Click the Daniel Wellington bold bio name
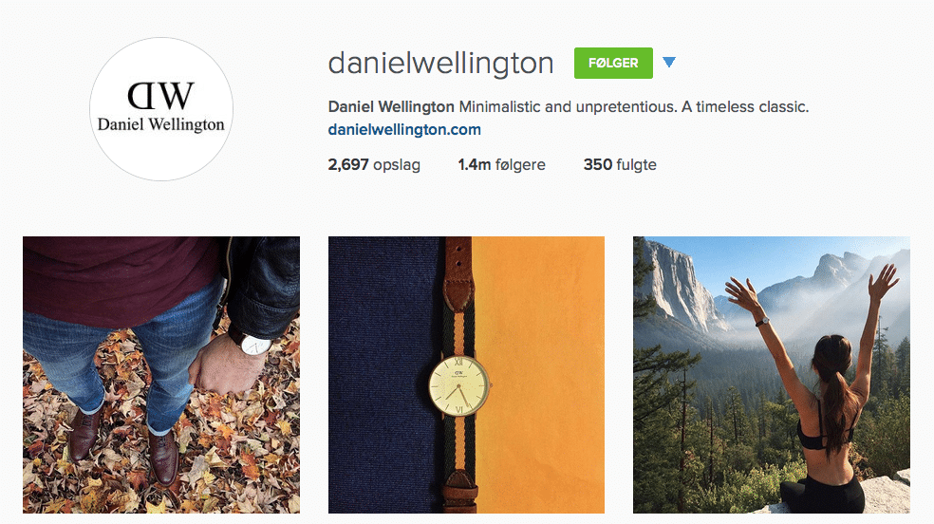Viewport: 934px width, 524px height. pos(391,107)
